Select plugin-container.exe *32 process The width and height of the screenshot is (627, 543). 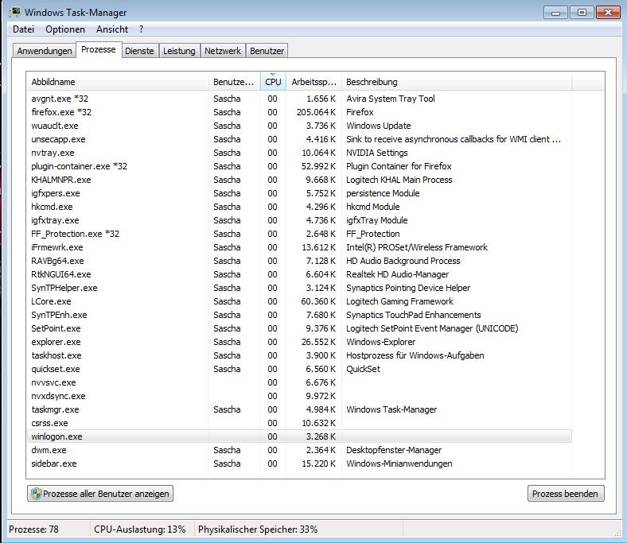tap(299, 166)
